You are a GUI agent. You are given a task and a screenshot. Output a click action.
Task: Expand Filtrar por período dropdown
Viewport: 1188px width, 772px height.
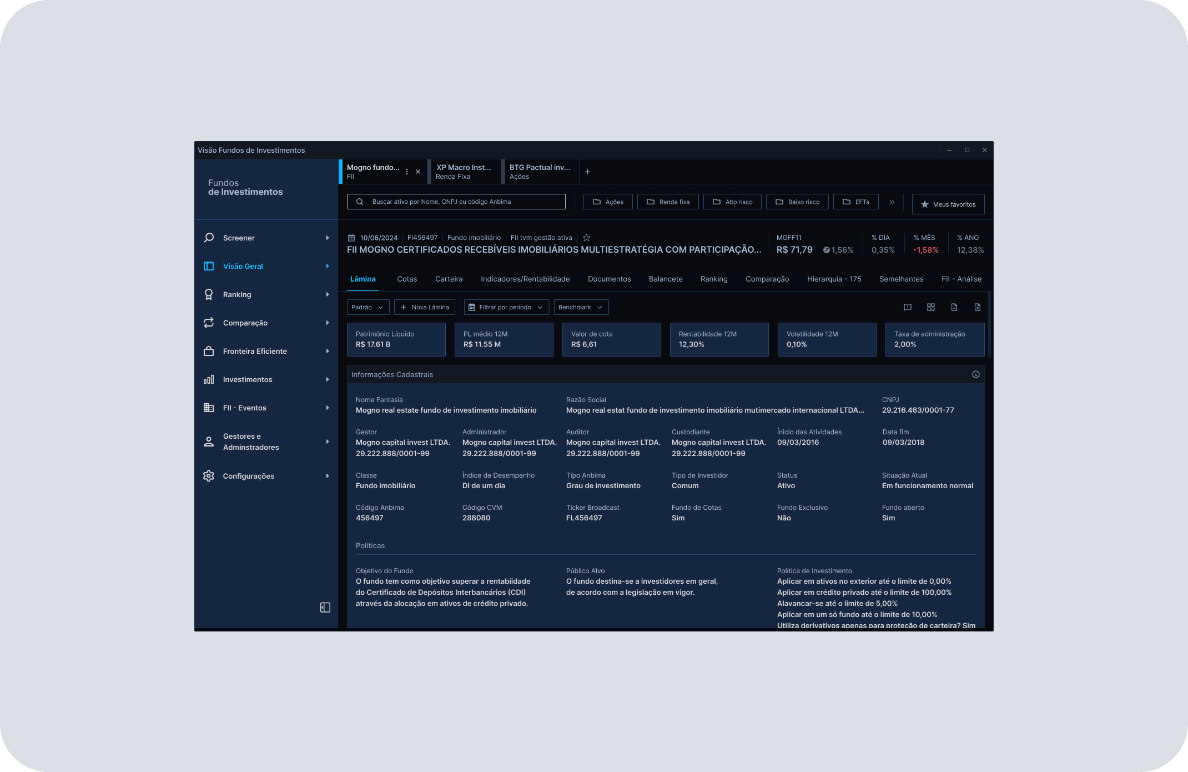(506, 307)
